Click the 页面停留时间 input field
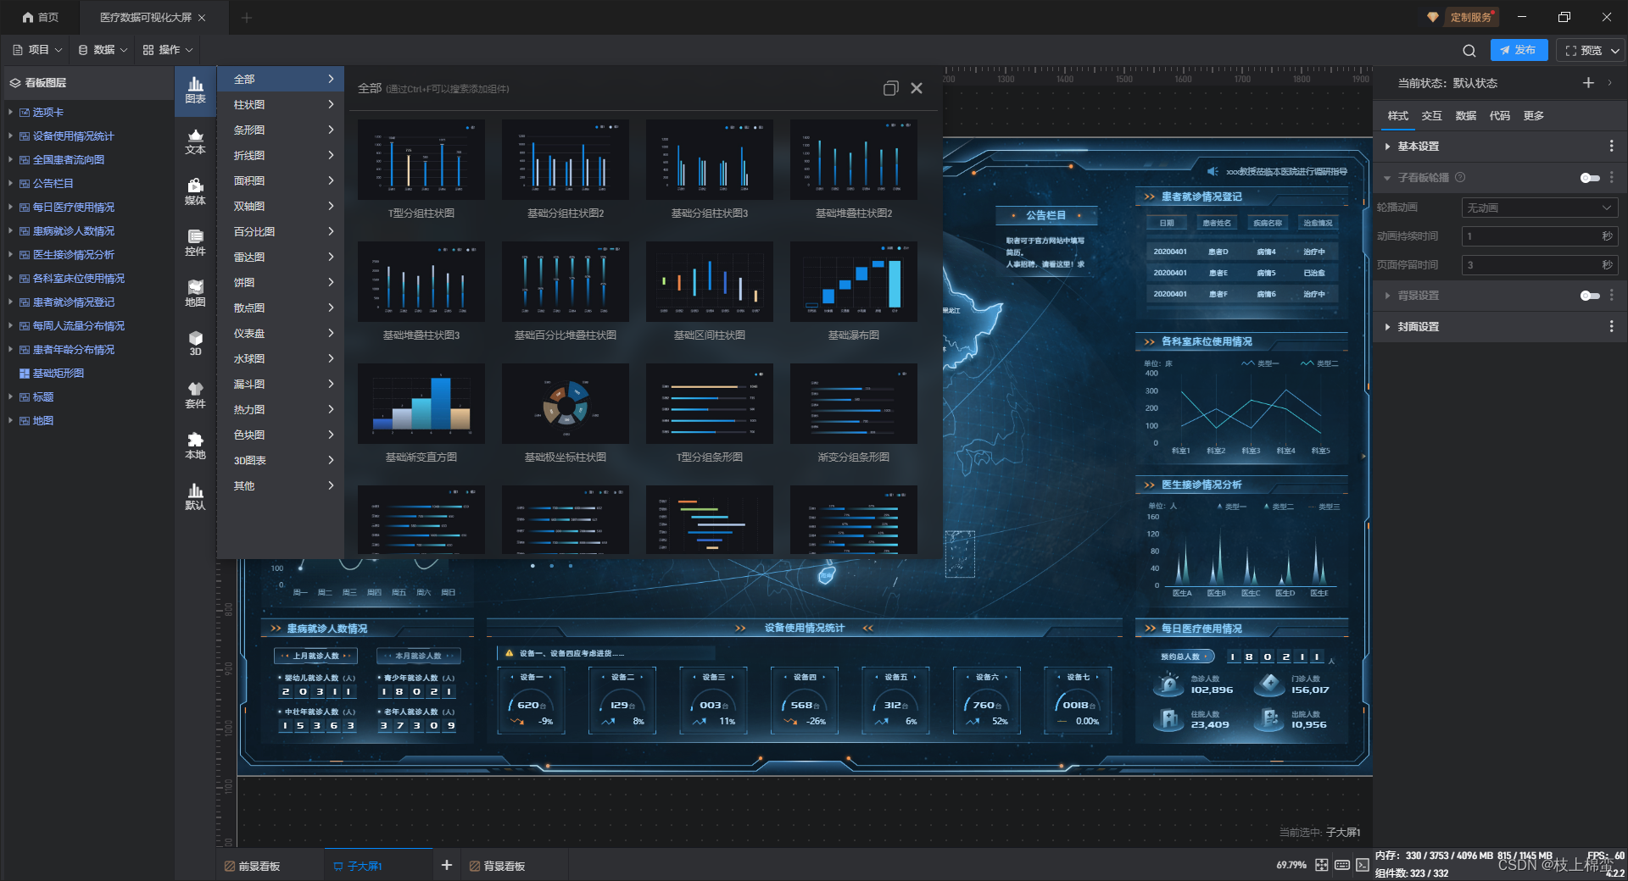Image resolution: width=1628 pixels, height=881 pixels. [x=1540, y=265]
